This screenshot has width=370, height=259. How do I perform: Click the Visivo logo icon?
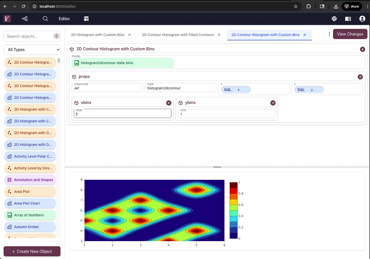pos(7,19)
